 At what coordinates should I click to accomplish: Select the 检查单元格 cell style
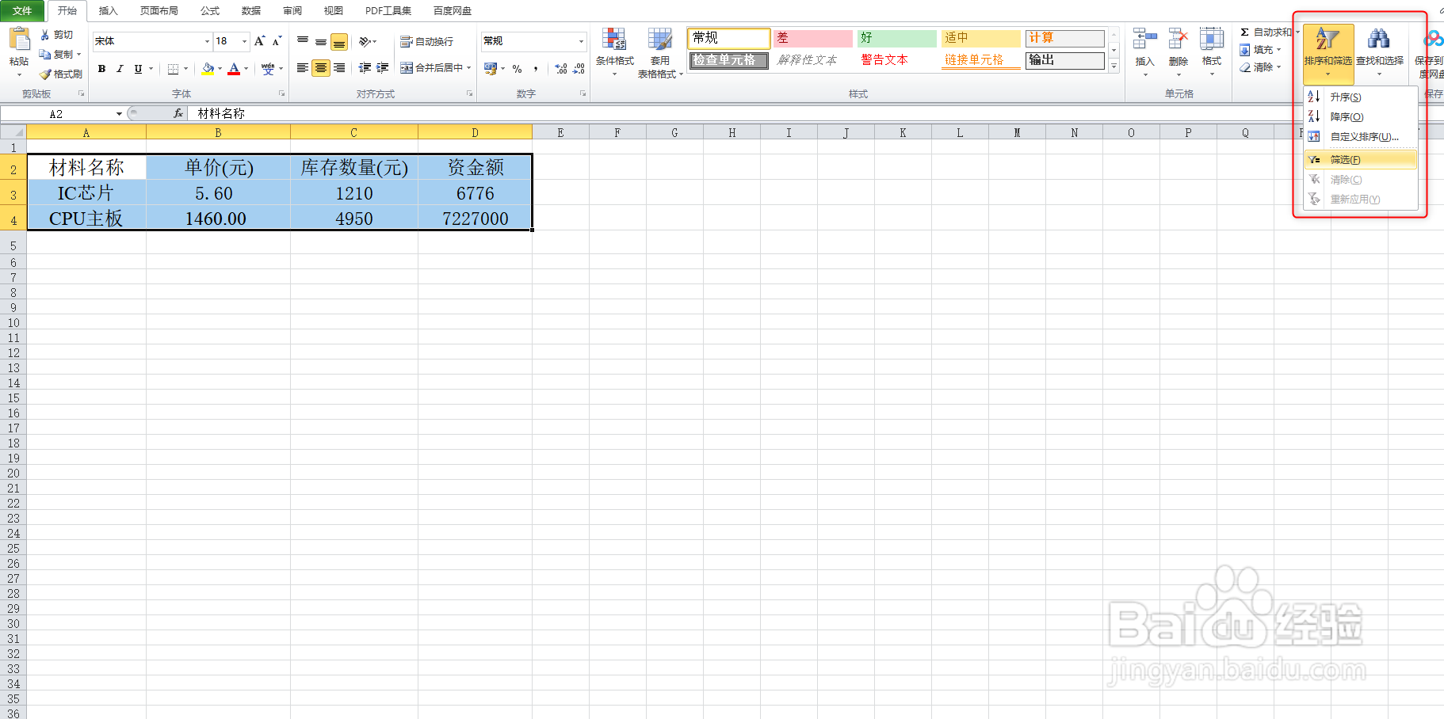point(728,60)
